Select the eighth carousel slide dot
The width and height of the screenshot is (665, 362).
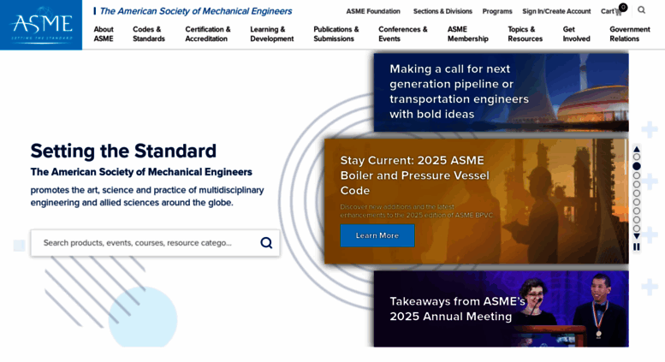[x=637, y=220]
